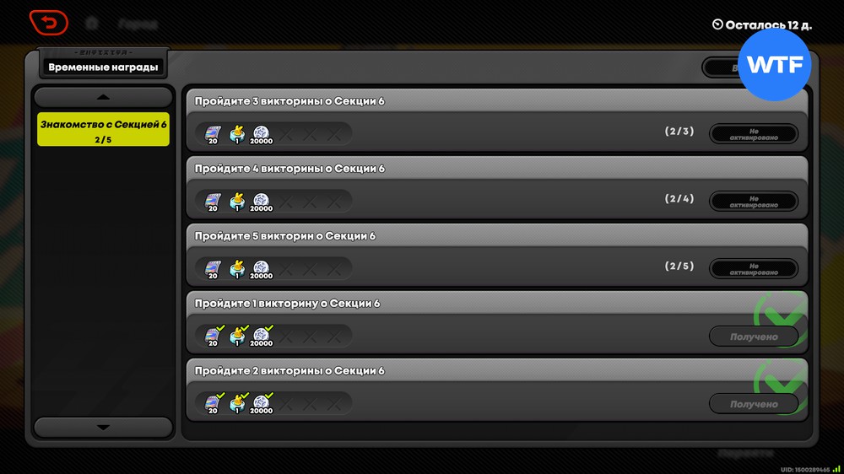Click Получено button for 2 quizzes task
Screen dimensions: 844x474
(x=754, y=403)
